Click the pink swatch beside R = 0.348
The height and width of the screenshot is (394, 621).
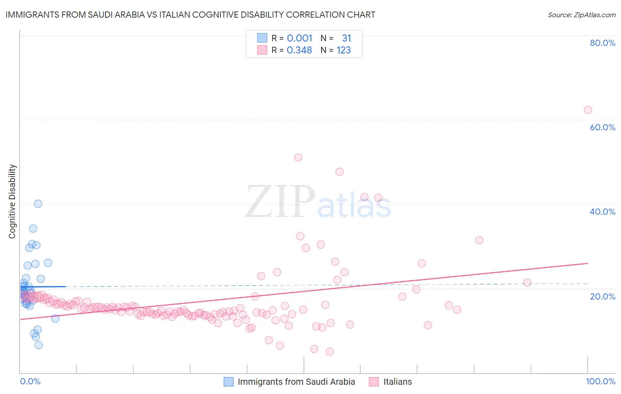click(262, 50)
